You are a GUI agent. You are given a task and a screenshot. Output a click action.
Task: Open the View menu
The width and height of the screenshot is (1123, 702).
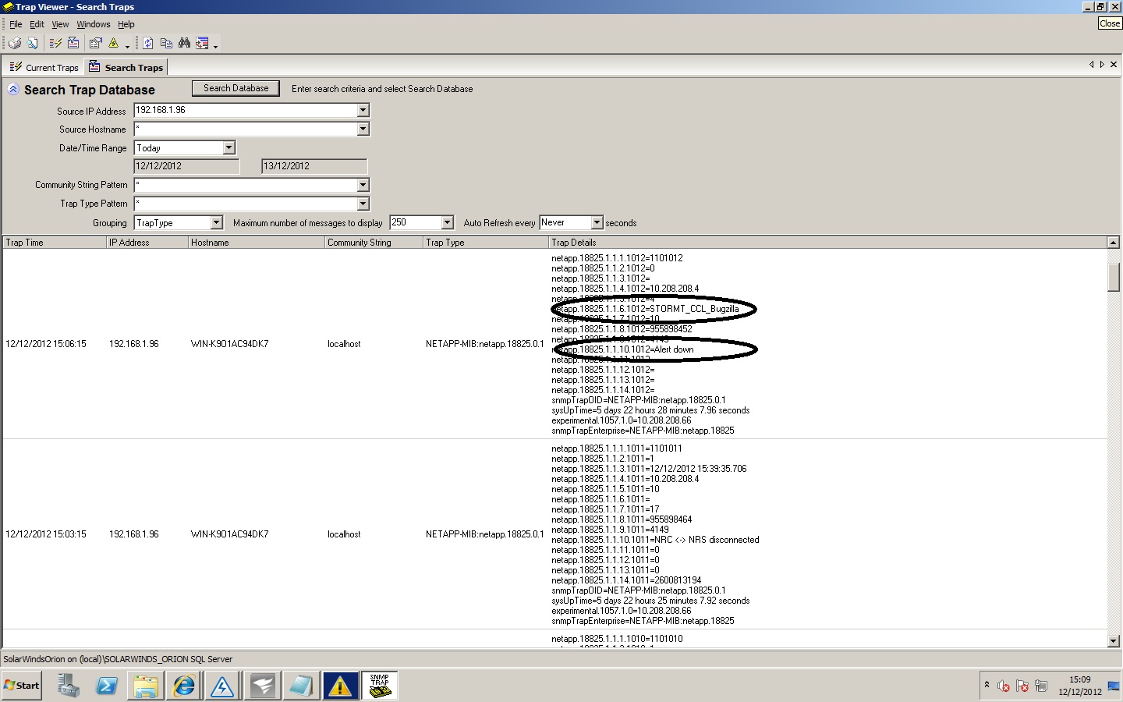(60, 24)
